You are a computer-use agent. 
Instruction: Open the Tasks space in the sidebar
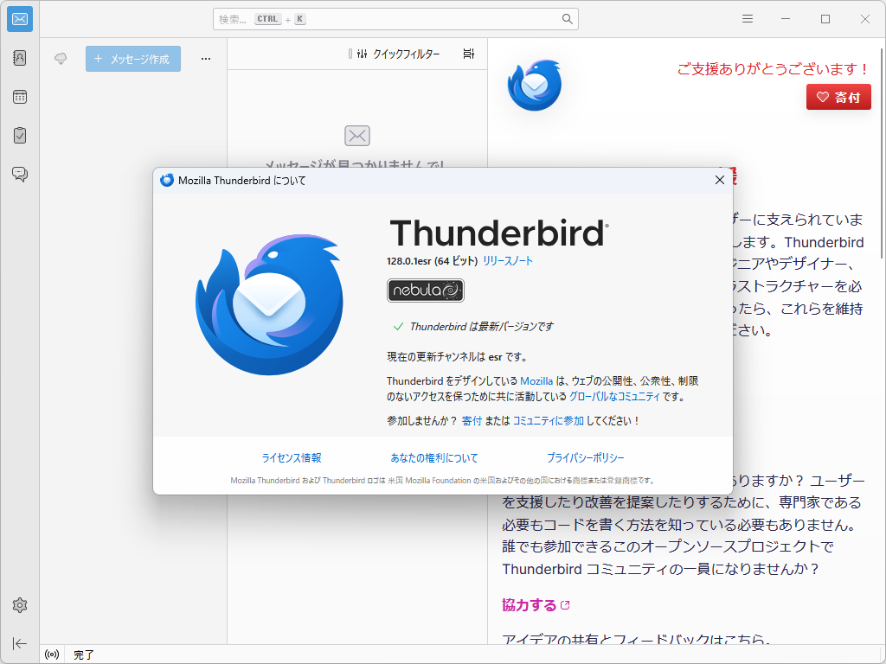19,135
